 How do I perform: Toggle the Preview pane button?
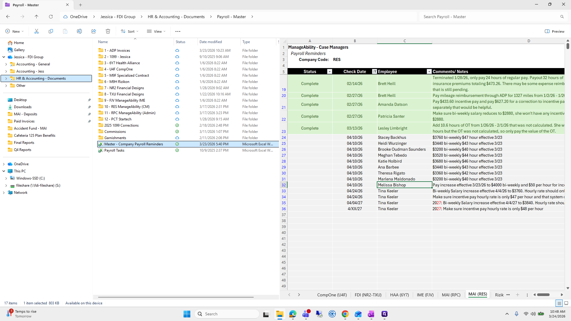(x=555, y=31)
